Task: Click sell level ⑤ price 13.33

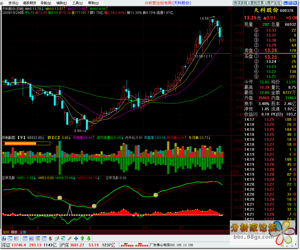Action: [271, 30]
